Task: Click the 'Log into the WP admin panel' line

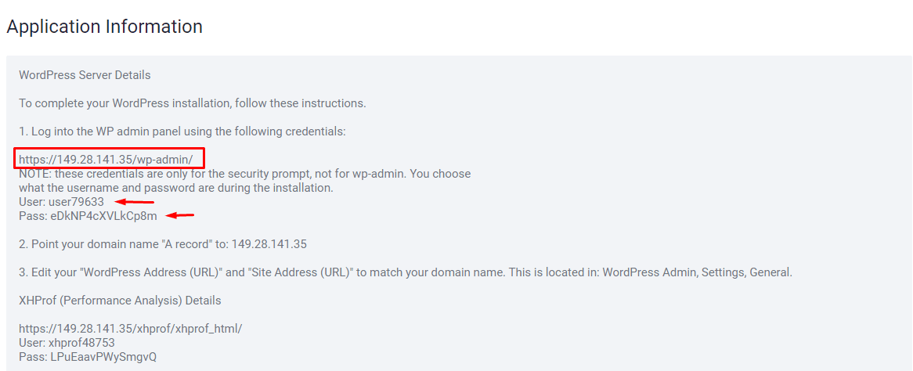Action: tap(182, 131)
